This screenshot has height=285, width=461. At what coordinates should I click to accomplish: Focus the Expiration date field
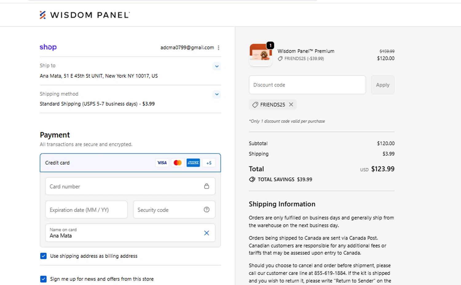point(86,210)
